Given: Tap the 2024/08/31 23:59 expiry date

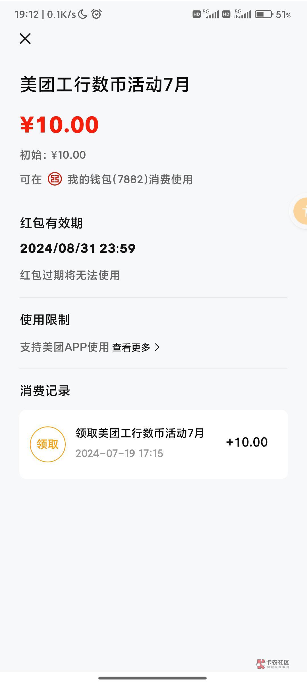Looking at the screenshot, I should pyautogui.click(x=78, y=248).
